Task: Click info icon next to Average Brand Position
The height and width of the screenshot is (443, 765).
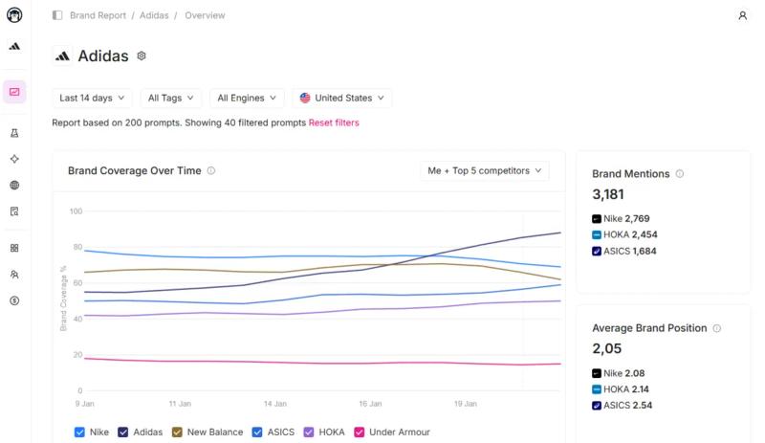Action: point(716,328)
